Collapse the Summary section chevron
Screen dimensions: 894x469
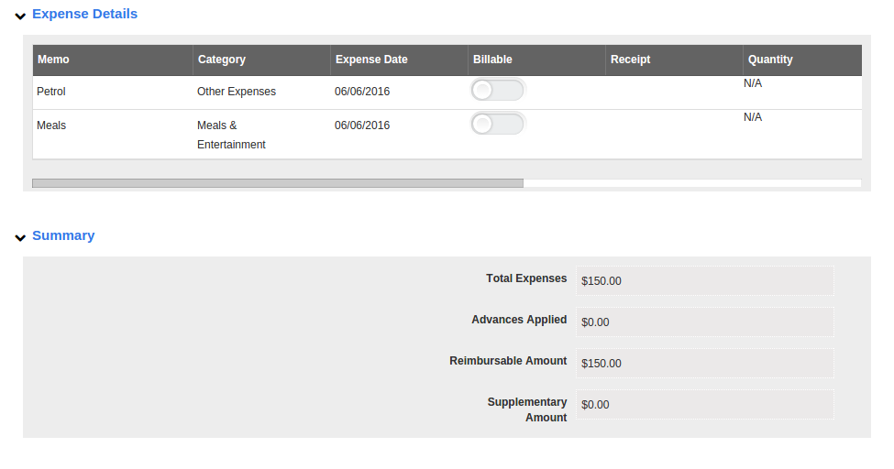pyautogui.click(x=20, y=237)
